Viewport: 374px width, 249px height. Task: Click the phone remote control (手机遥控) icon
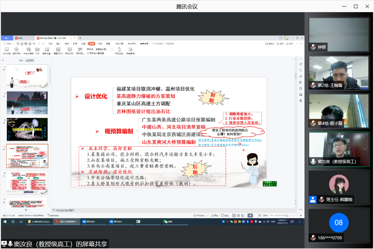pos(119,49)
